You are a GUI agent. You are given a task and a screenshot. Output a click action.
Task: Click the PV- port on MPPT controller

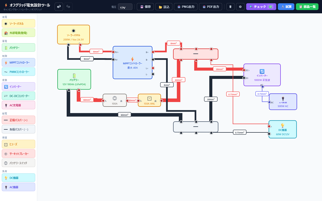tap(113, 60)
